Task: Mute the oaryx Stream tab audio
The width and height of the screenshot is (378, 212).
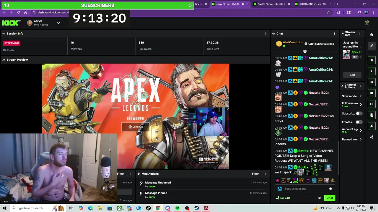Action: [x=243, y=4]
